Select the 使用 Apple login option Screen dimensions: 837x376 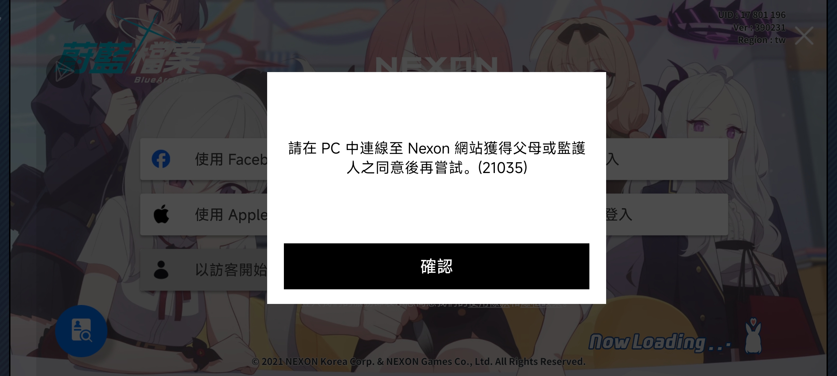coord(204,214)
